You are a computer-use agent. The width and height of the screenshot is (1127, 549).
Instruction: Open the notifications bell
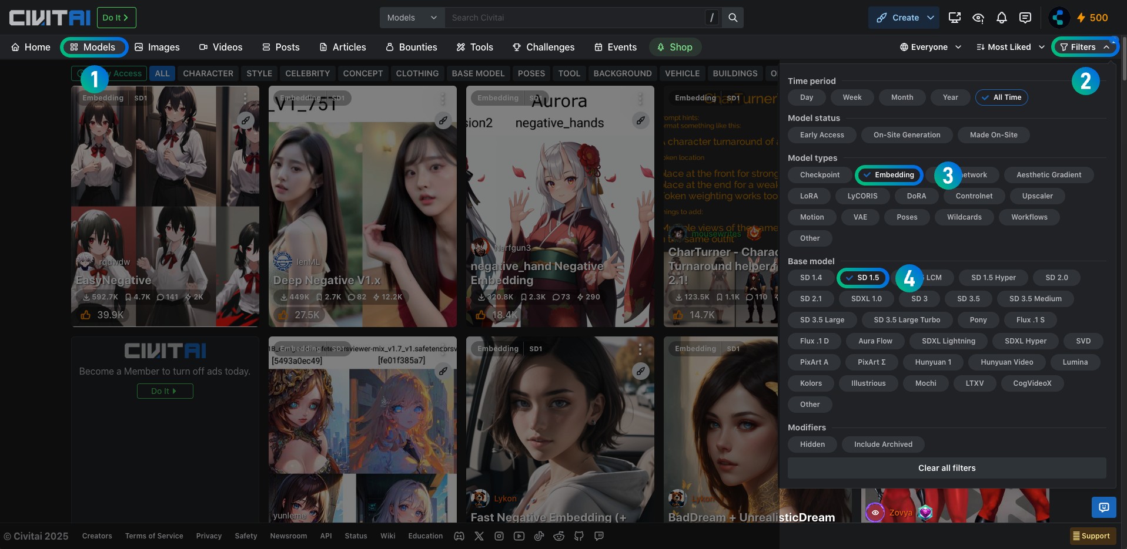1001,18
